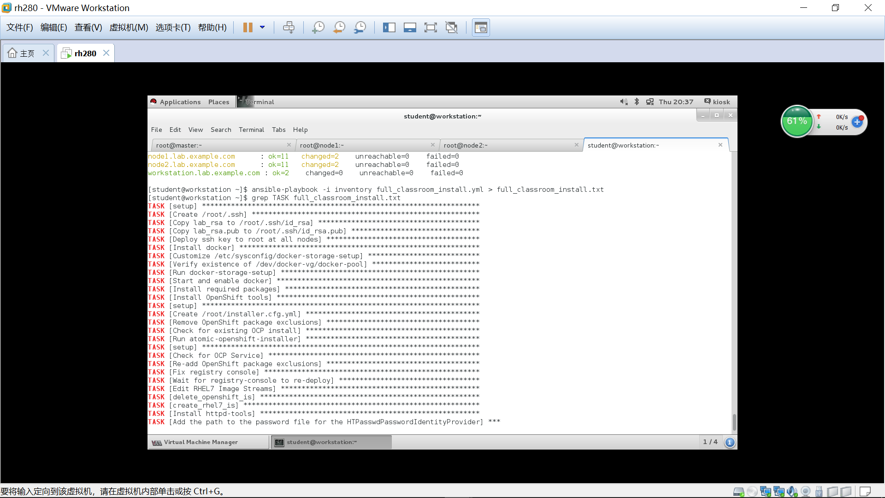Click the terminal vertical scrollbar
Screen dimensions: 885x498
click(x=734, y=422)
